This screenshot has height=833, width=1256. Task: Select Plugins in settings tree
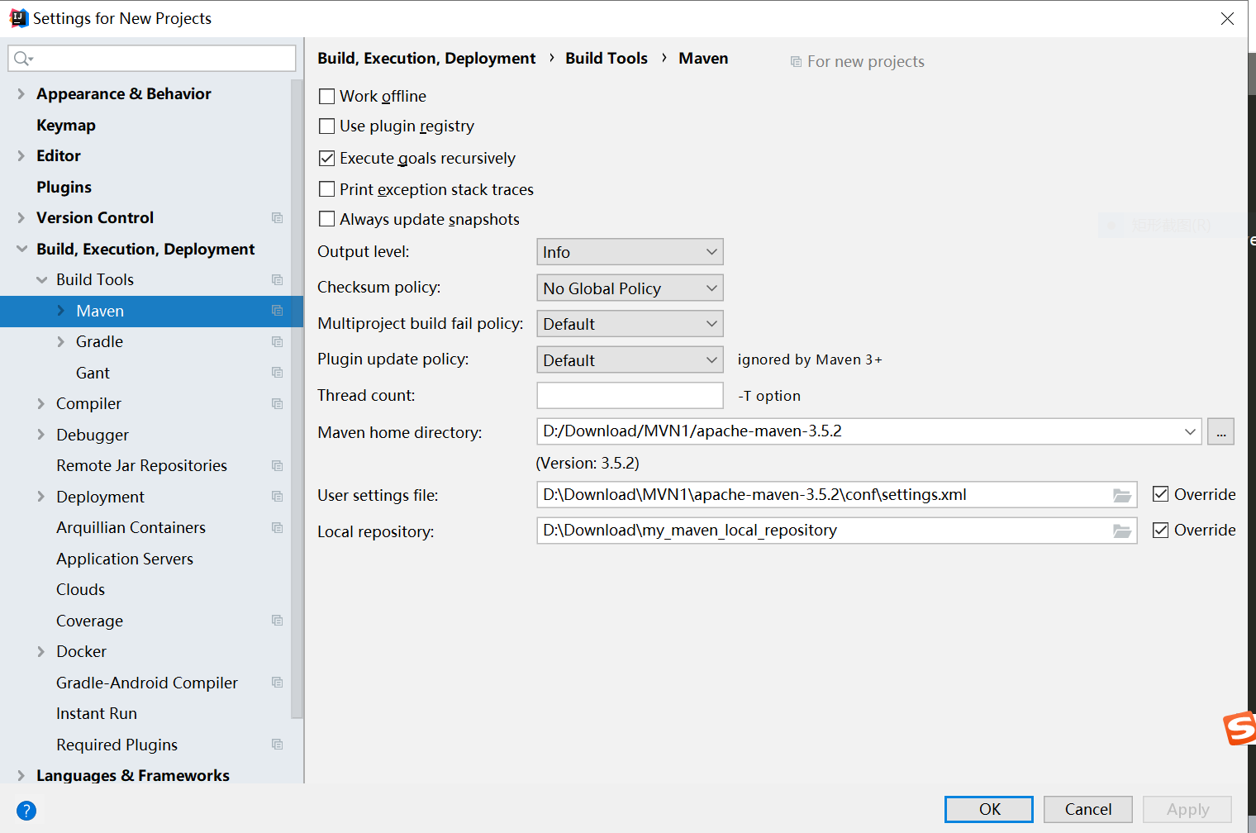(64, 187)
